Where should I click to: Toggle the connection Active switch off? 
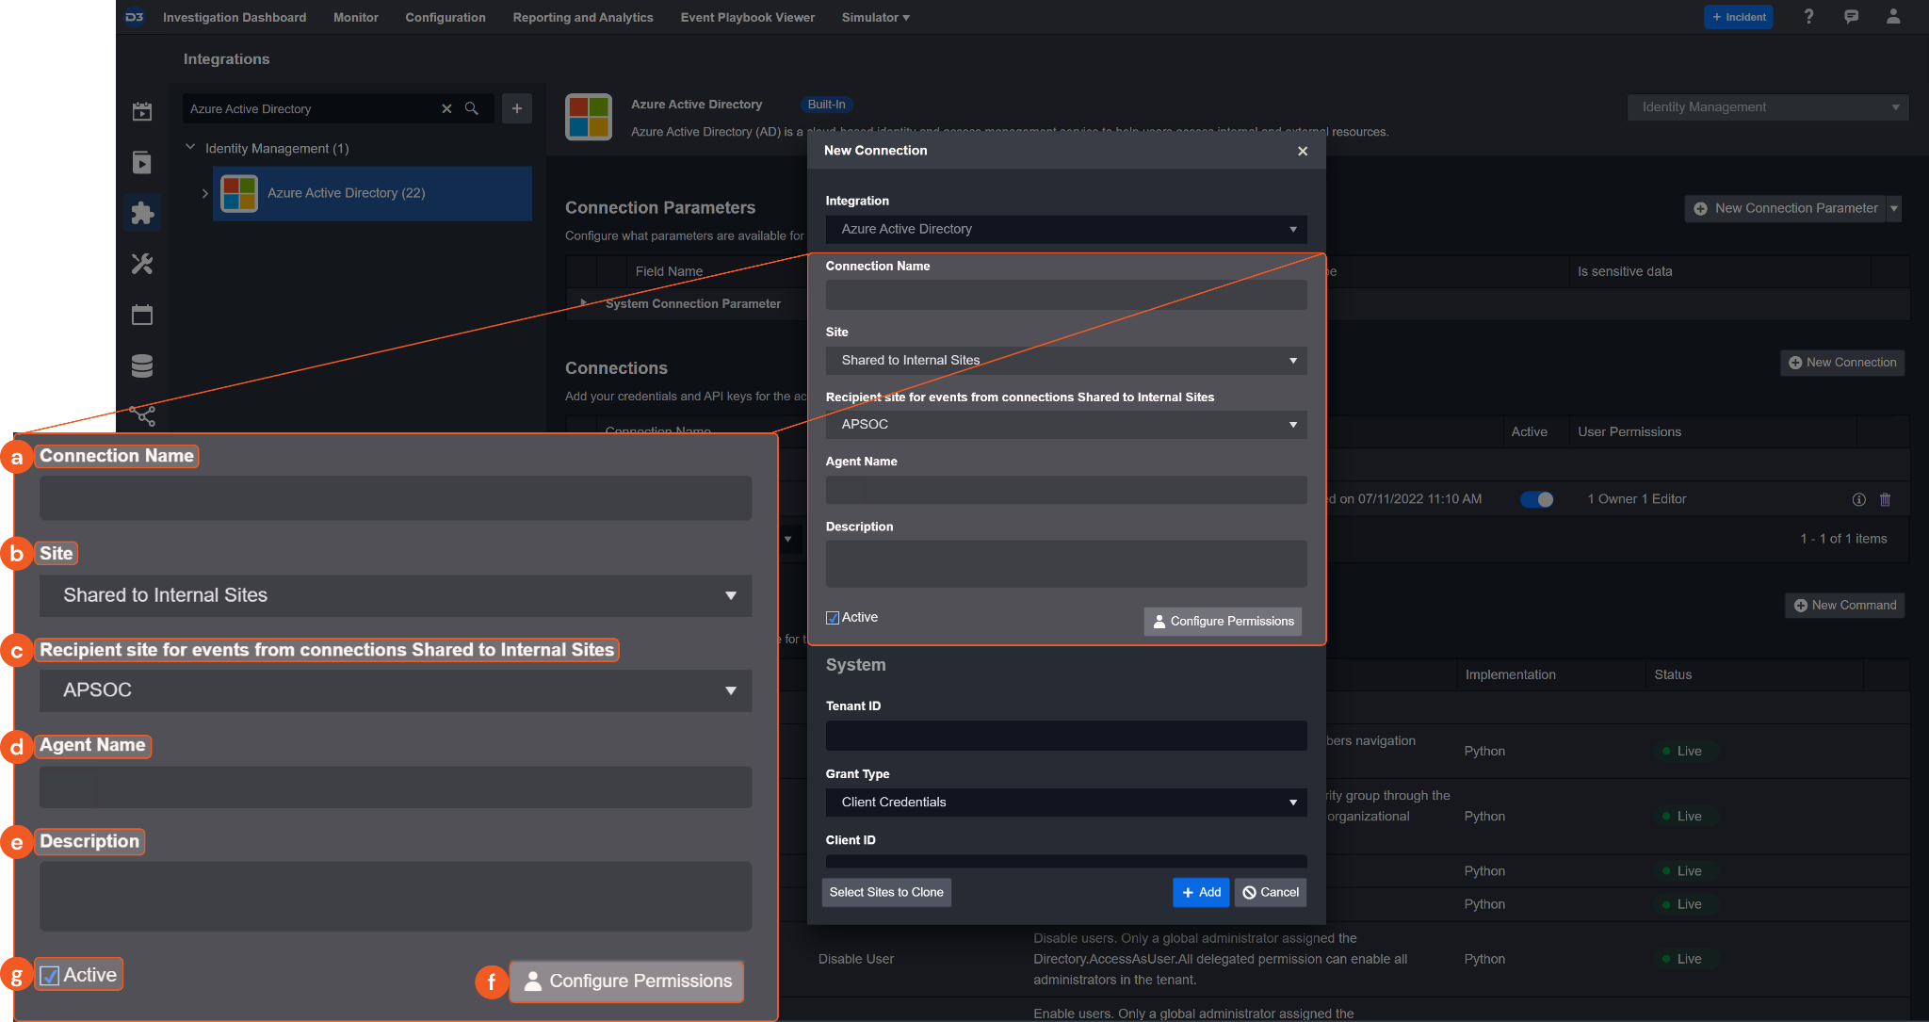click(1536, 499)
